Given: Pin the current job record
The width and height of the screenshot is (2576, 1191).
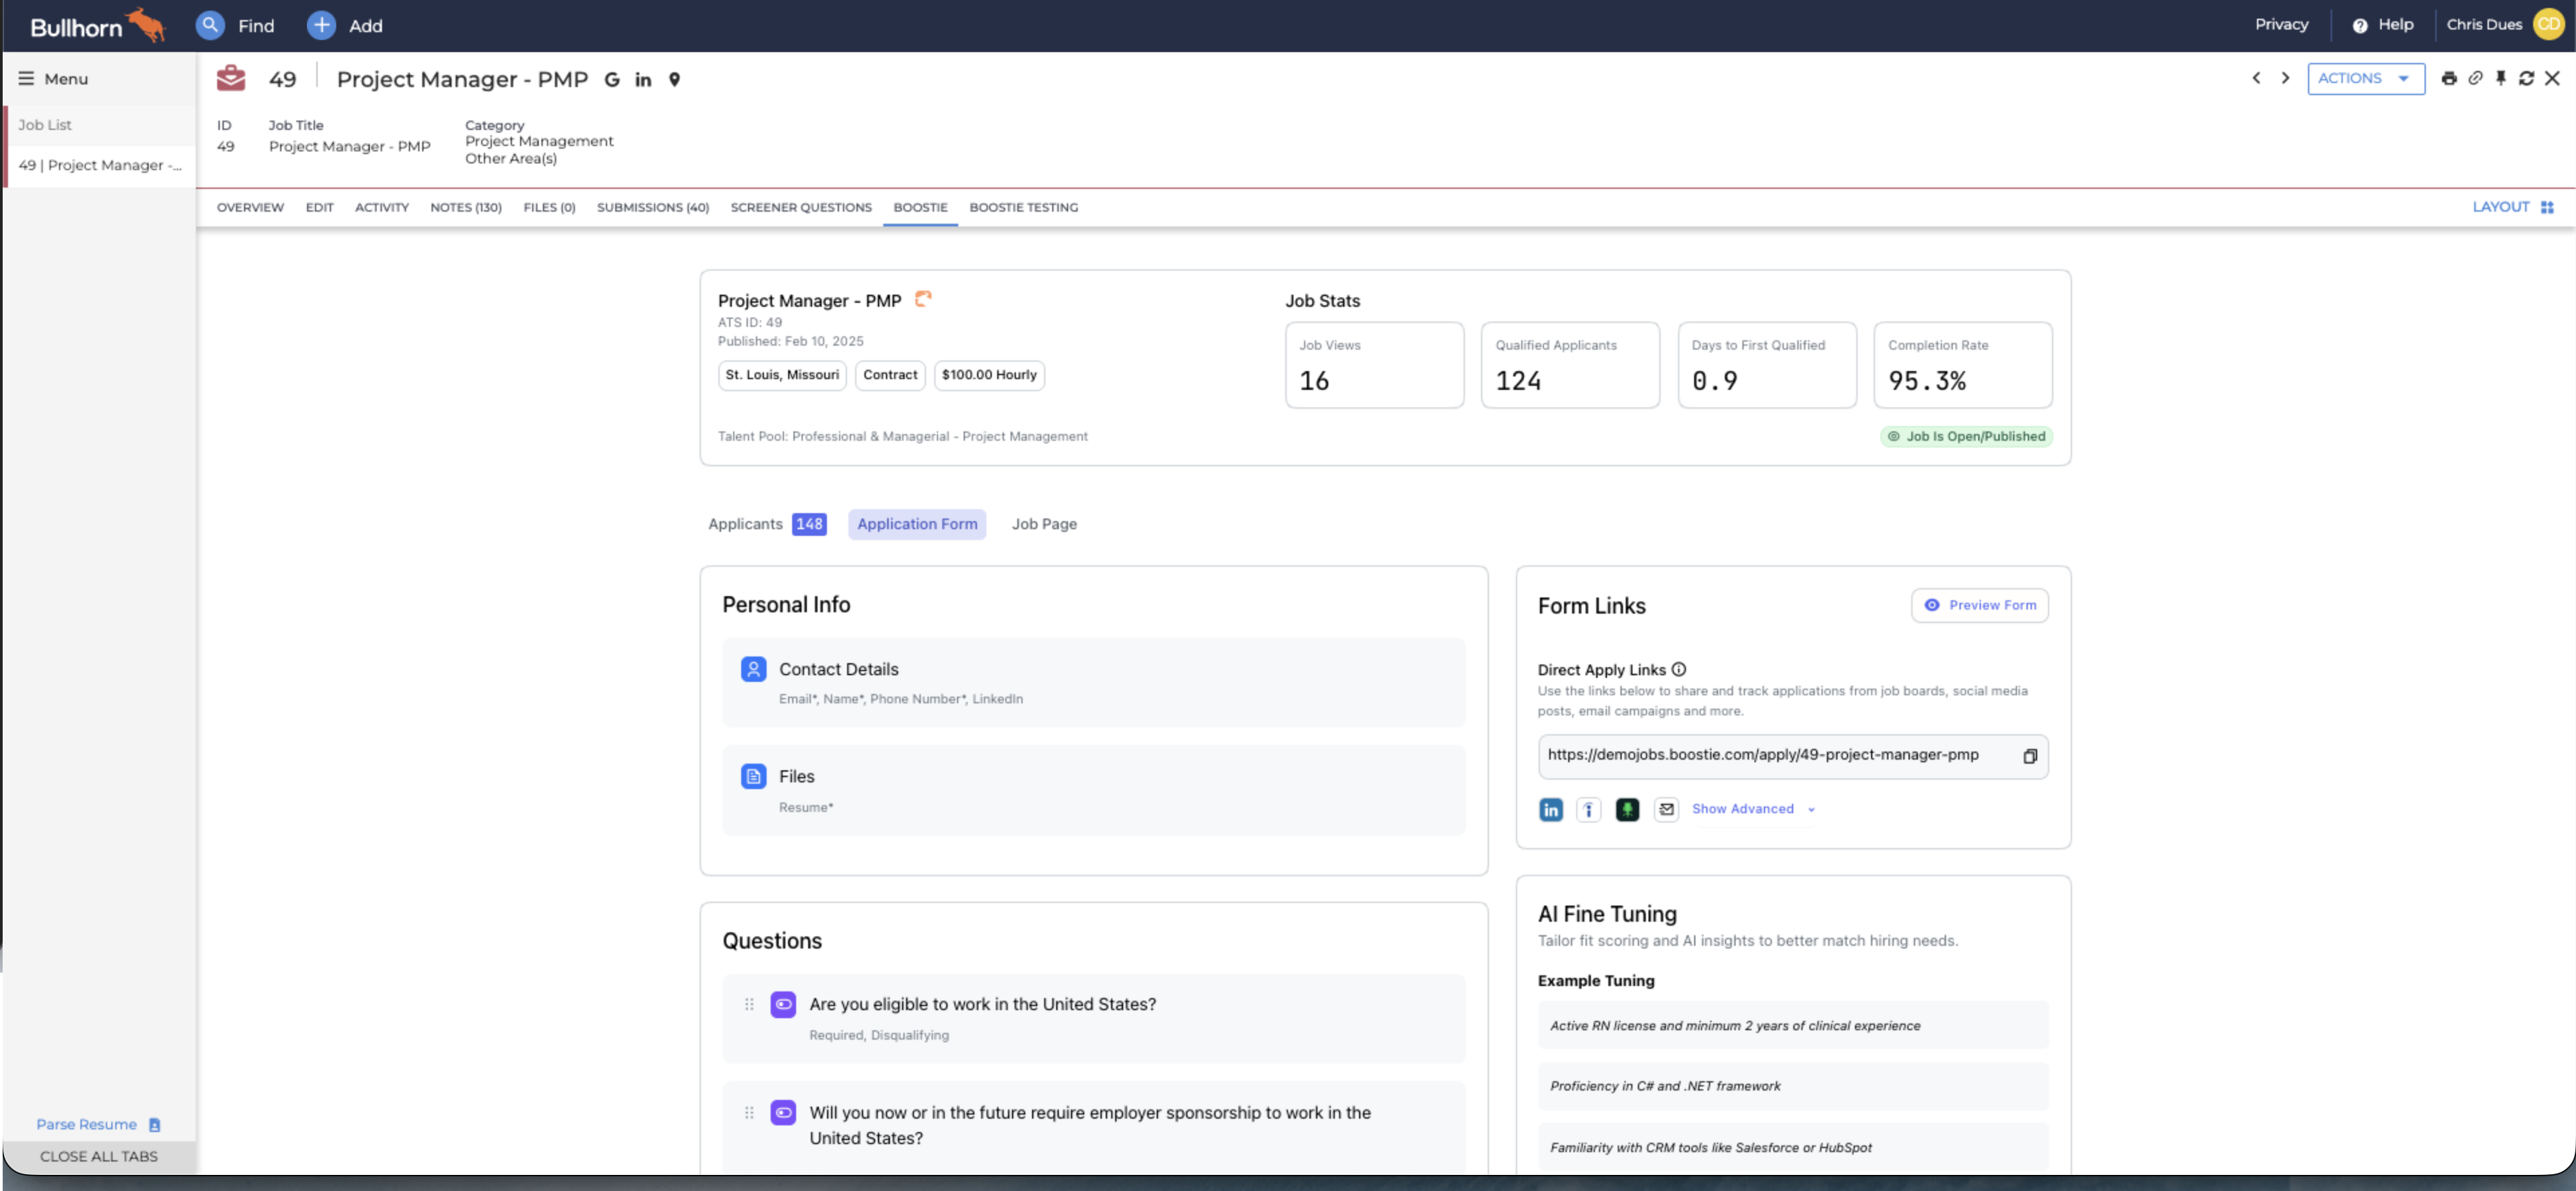Looking at the screenshot, I should pyautogui.click(x=2500, y=79).
